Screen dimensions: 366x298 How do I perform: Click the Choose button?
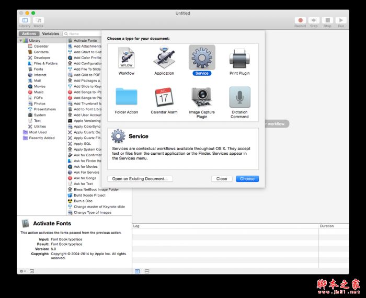click(x=247, y=179)
